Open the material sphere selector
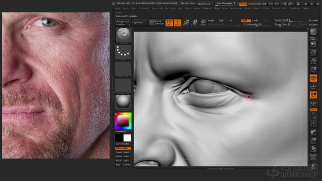 [123, 103]
